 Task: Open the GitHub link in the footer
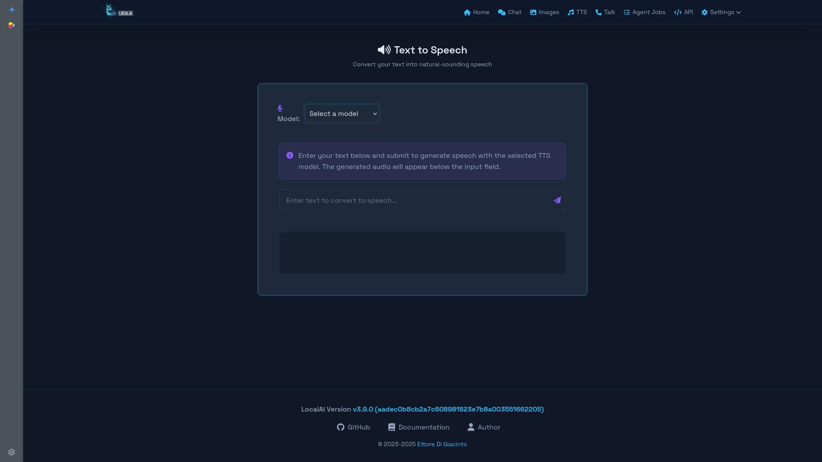point(354,427)
